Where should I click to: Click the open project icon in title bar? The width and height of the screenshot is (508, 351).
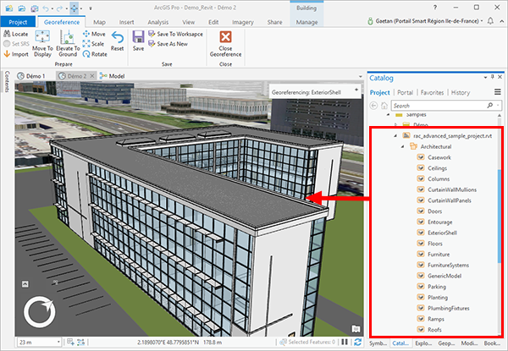pyautogui.click(x=22, y=8)
